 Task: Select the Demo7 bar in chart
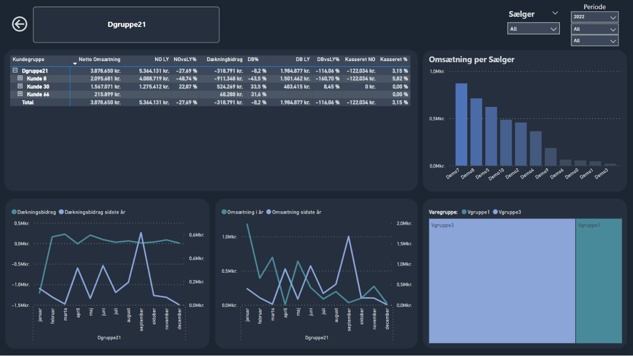pos(462,124)
